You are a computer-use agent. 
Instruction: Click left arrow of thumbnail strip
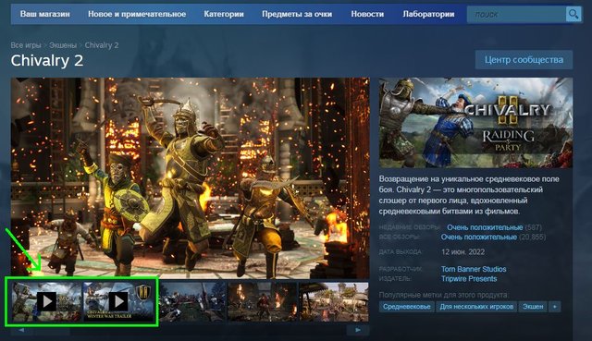21,330
